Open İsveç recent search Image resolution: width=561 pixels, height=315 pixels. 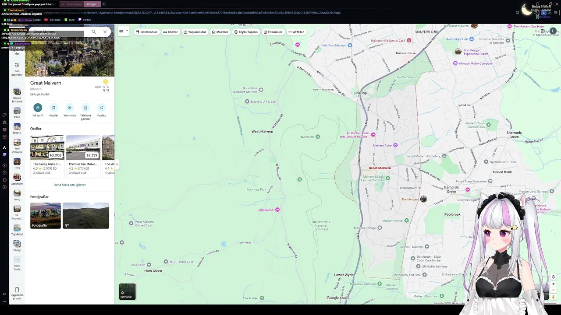(17, 195)
